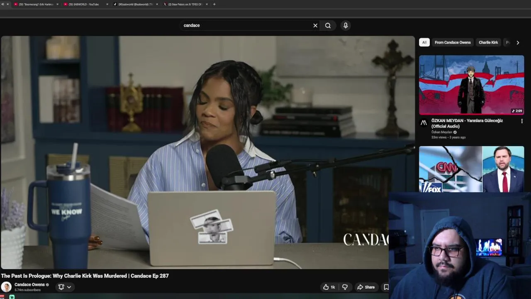Open three-dot menu for Özkan Meydan video

522,121
